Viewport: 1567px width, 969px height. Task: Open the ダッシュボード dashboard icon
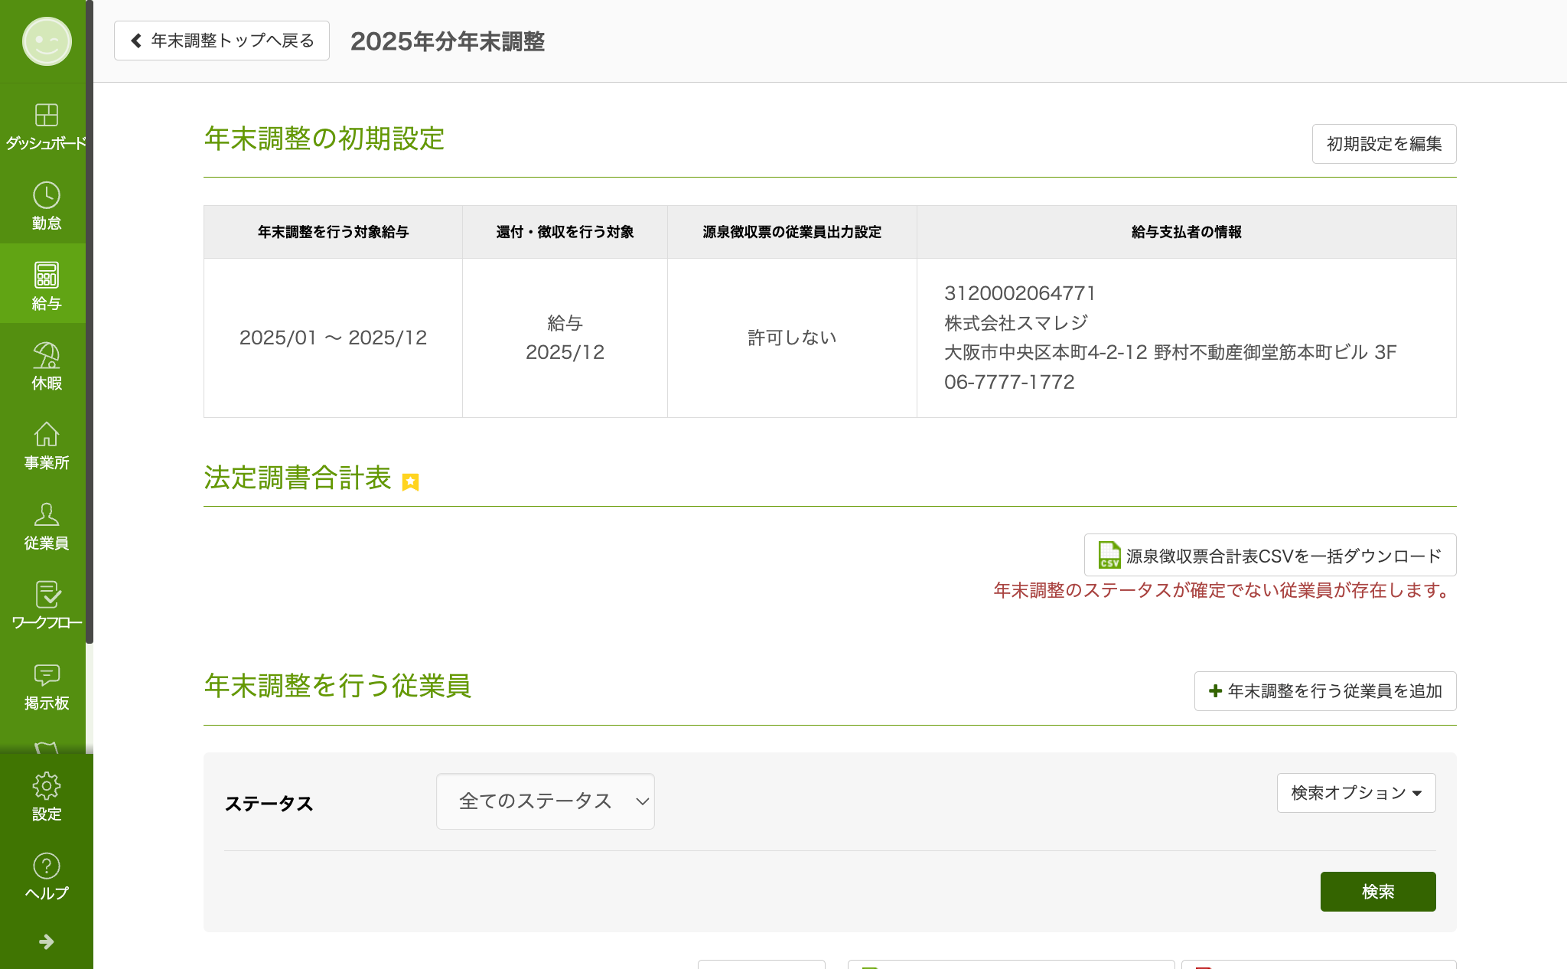click(46, 116)
